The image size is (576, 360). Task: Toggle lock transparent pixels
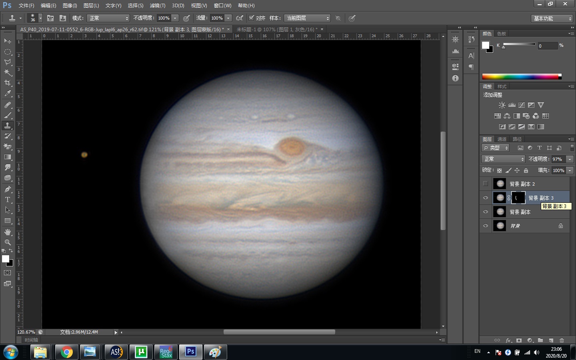coord(499,170)
